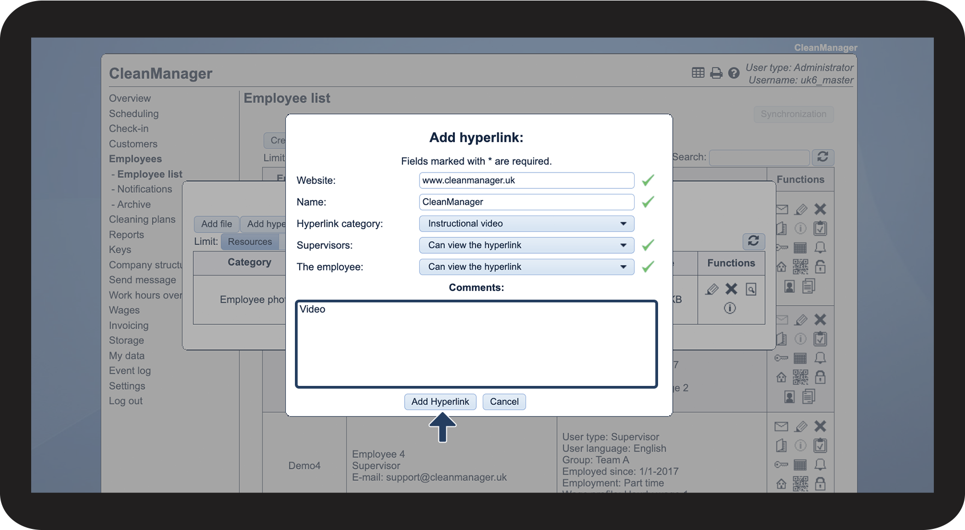Viewport: 965px width, 530px height.
Task: Click the clipboard checkmark icon in the Demo4 row
Action: (820, 445)
